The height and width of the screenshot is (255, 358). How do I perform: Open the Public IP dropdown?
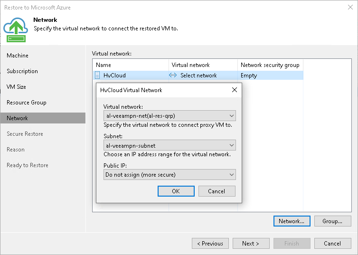231,175
